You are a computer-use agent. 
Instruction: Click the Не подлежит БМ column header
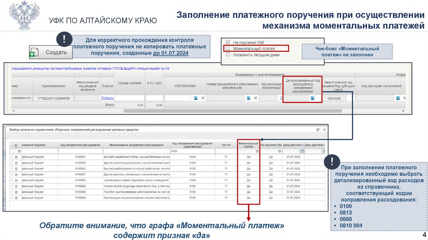click(x=271, y=145)
